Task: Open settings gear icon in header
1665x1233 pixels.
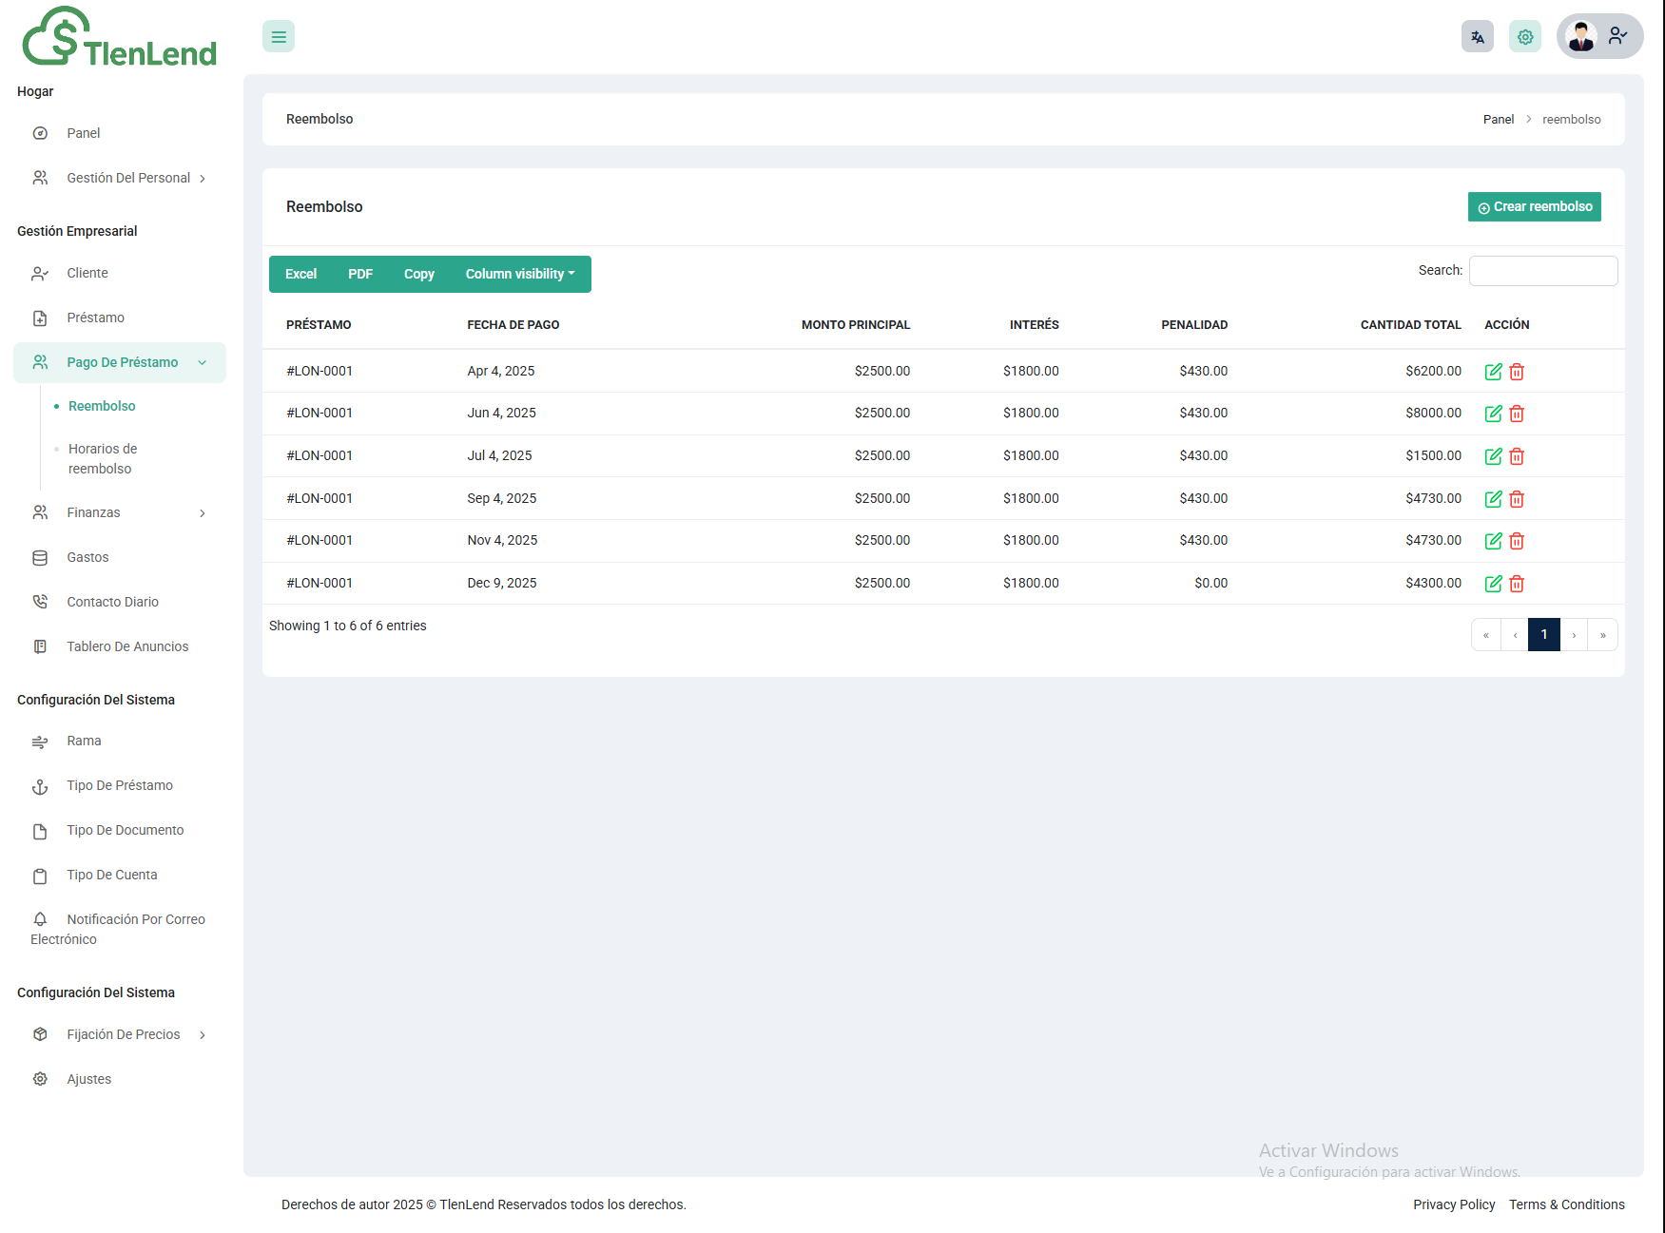Action: click(x=1524, y=37)
